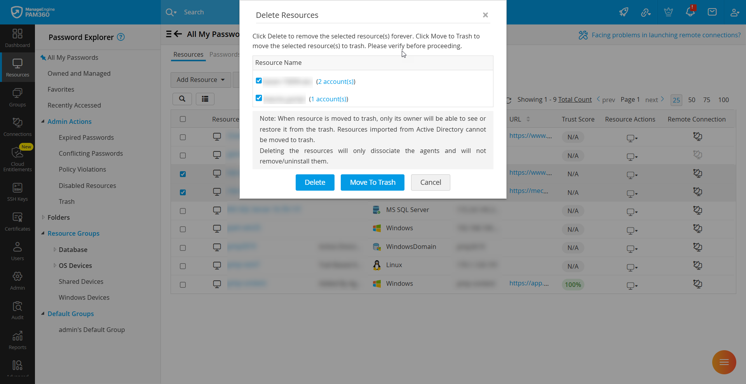
Task: Collapse the Admin Actions tree section
Action: tap(43, 122)
